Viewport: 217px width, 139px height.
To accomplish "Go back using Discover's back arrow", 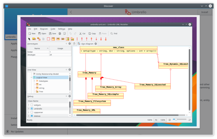I will tap(71, 12).
